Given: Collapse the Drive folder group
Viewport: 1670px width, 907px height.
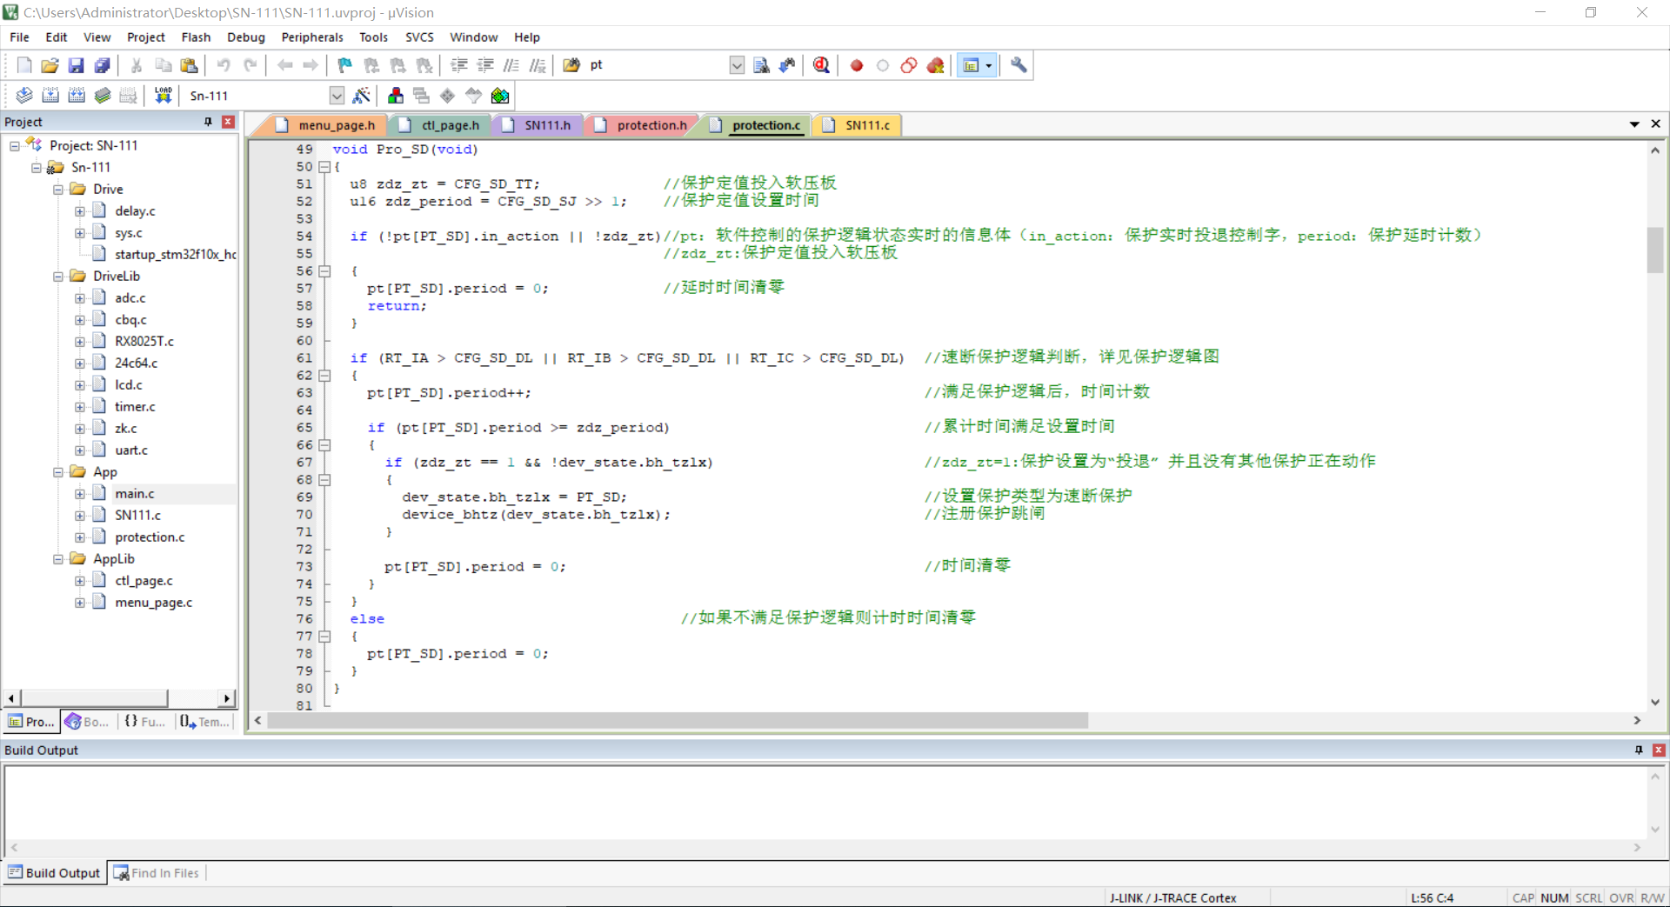Looking at the screenshot, I should coord(58,190).
